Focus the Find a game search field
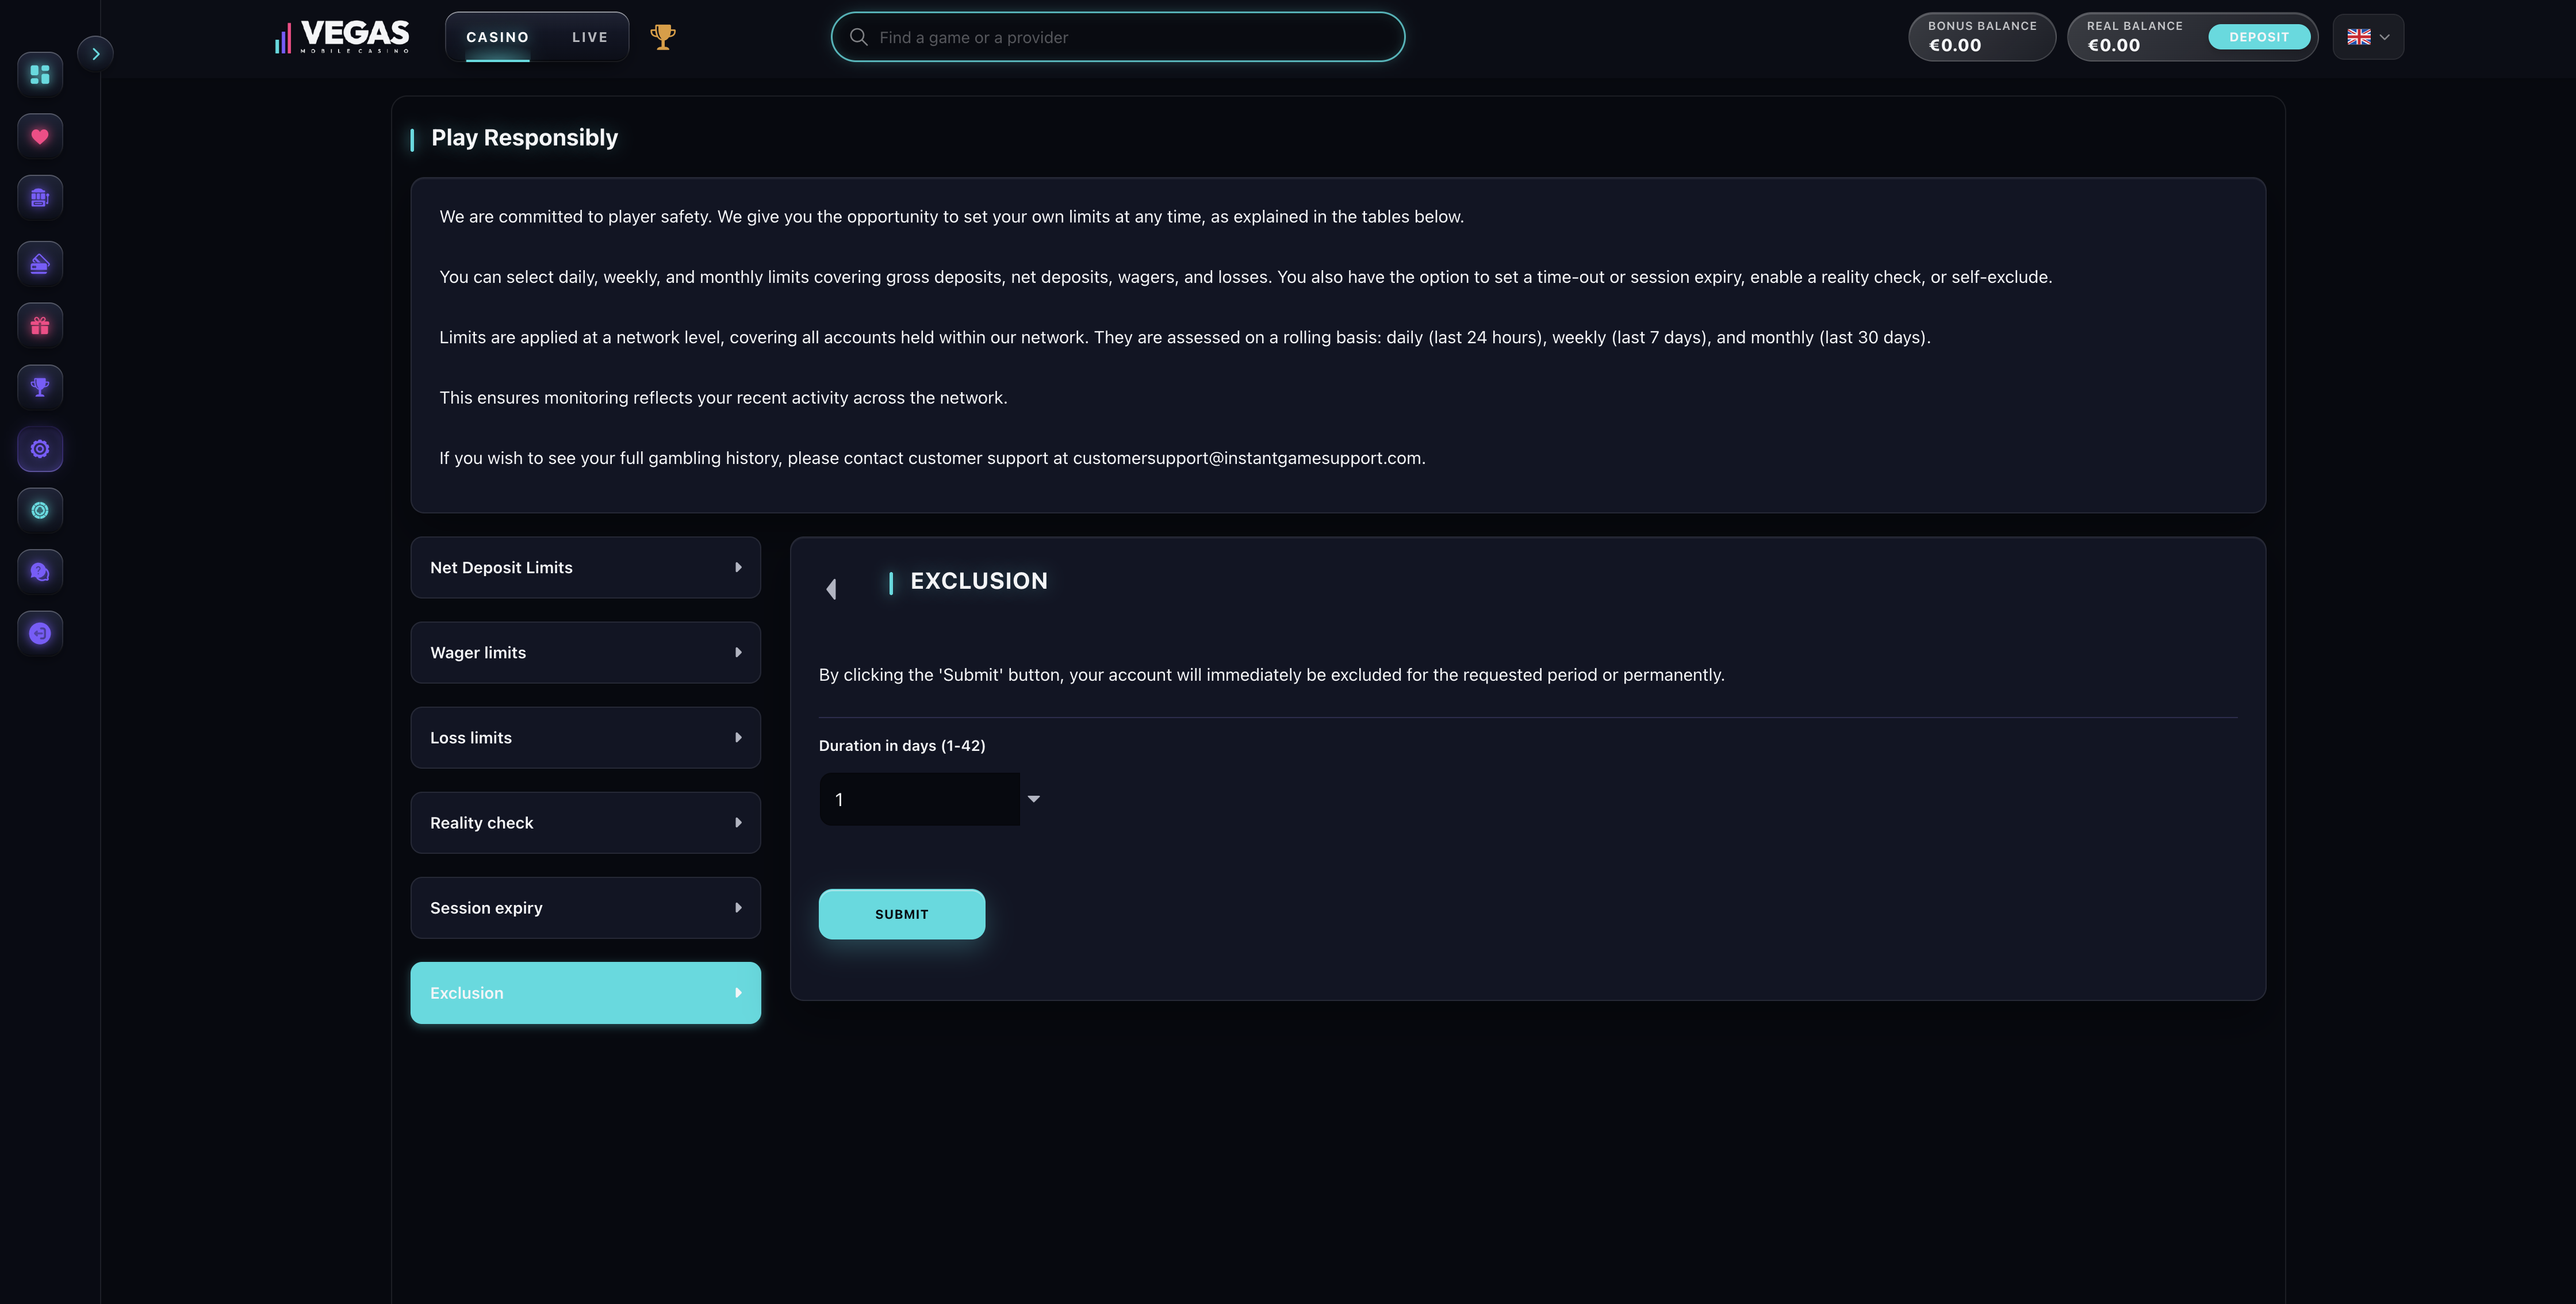 pyautogui.click(x=1118, y=37)
